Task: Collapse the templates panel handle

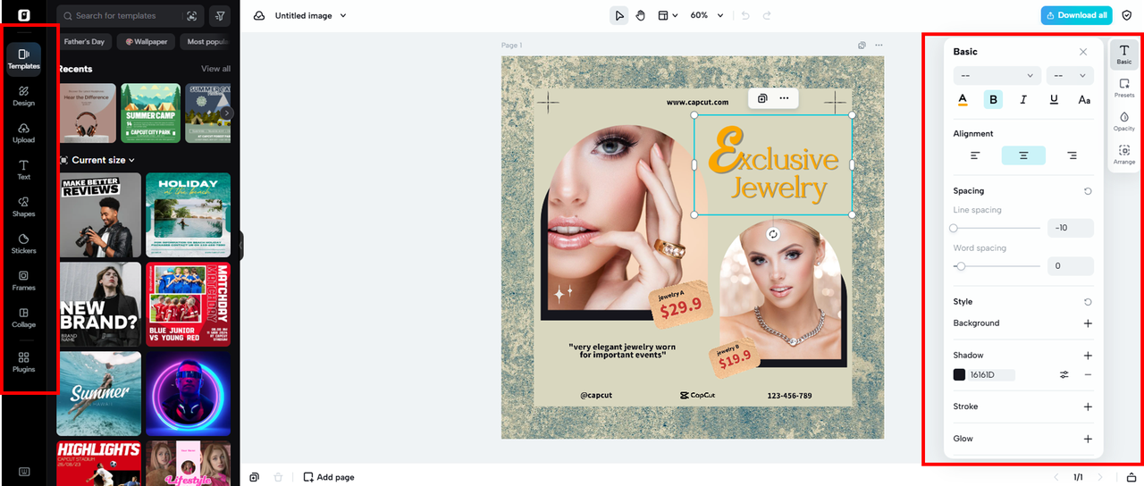Action: click(x=240, y=246)
